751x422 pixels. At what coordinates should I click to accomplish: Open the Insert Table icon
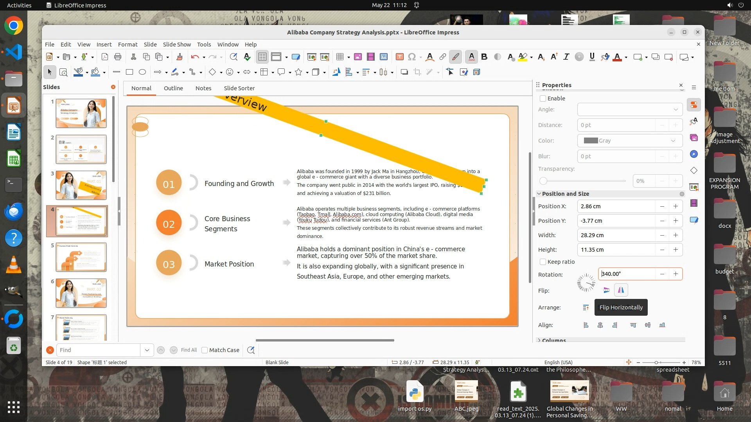coord(340,57)
